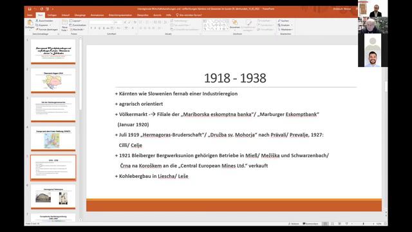
Task: Click Kopieren in the clipboard group
Action: tap(43, 25)
